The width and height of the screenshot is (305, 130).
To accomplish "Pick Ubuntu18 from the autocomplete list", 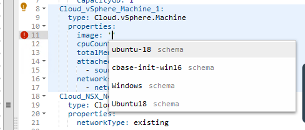I will [x=202, y=104].
